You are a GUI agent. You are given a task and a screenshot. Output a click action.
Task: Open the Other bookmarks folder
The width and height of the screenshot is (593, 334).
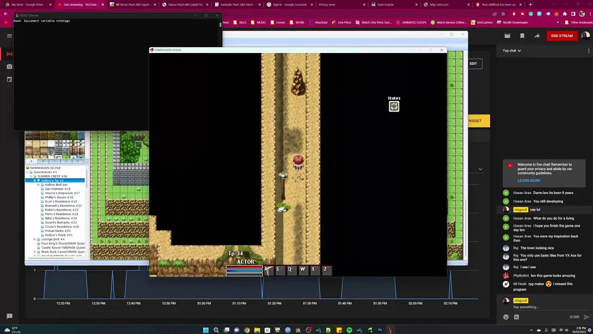[x=578, y=22]
